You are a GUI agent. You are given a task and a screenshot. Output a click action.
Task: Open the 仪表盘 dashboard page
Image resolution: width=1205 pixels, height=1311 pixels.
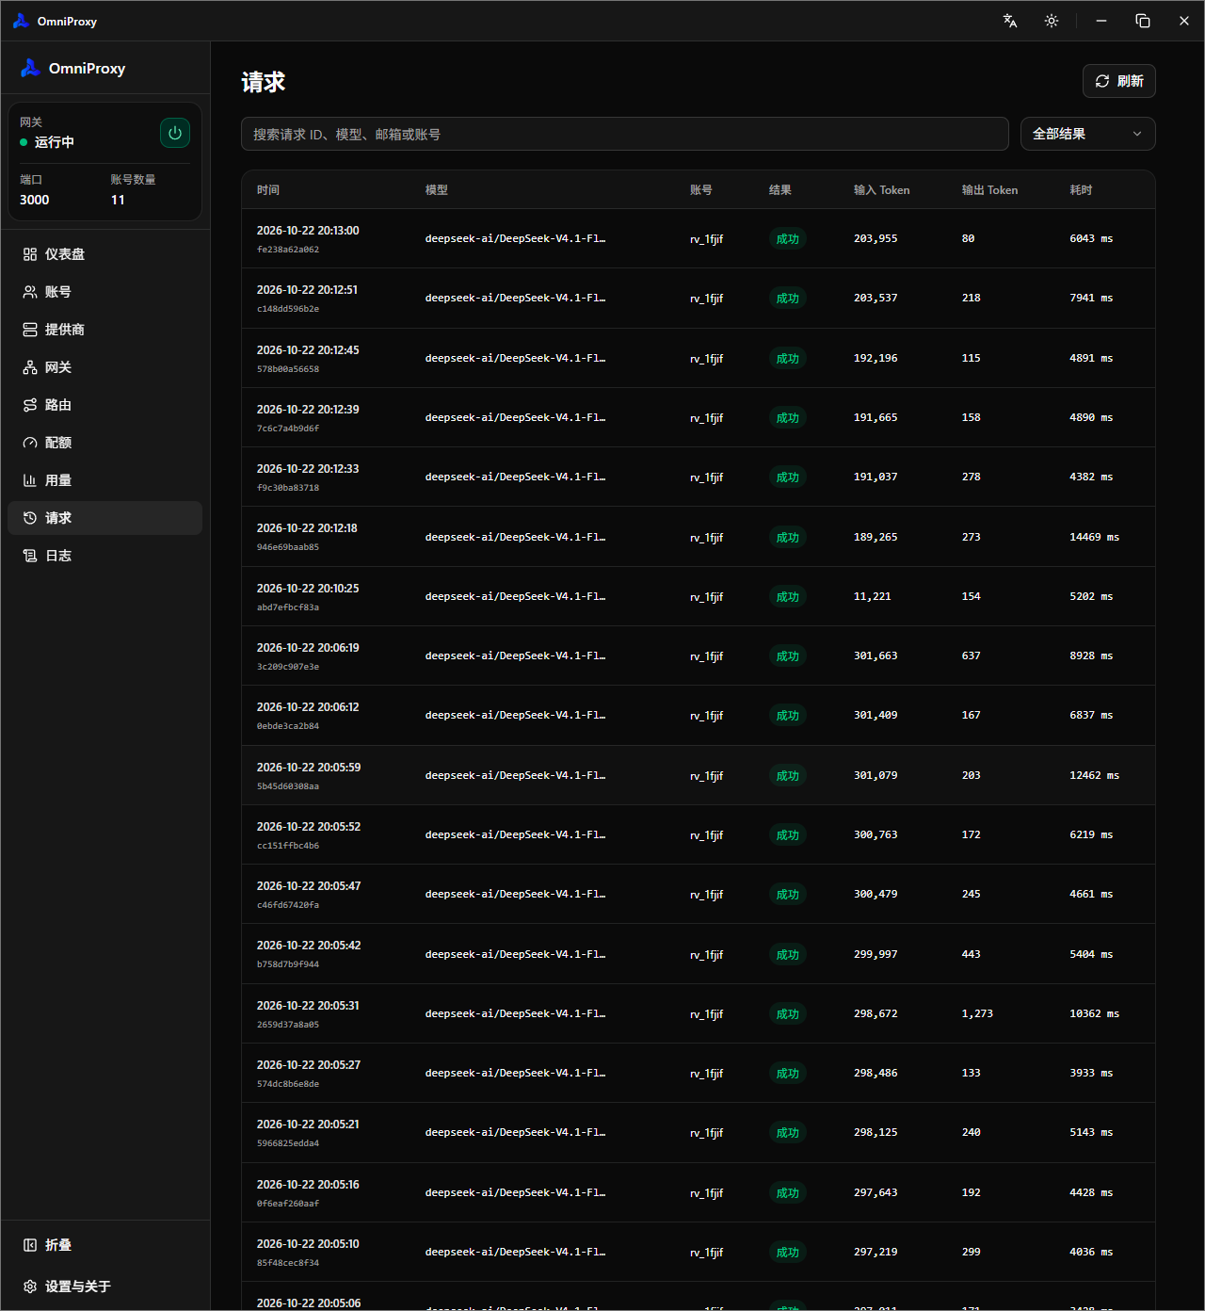104,254
